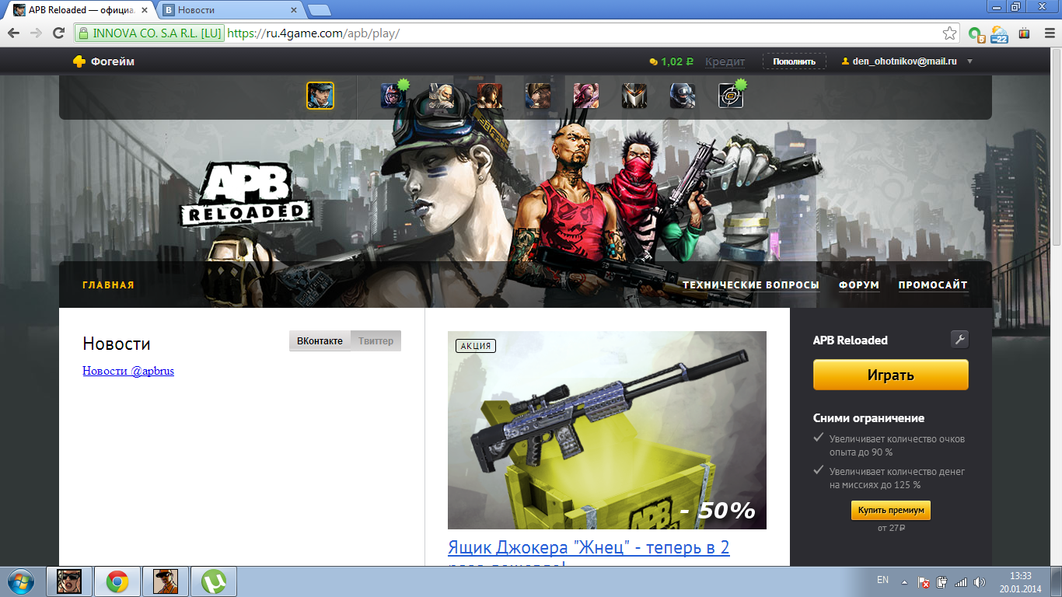Click the APB Reloaded logo in banner
1062x597 pixels.
click(246, 194)
